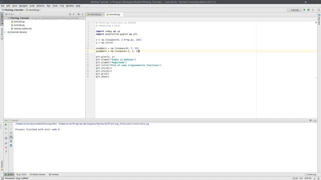Close the Run tab with red X icon

[6, 147]
